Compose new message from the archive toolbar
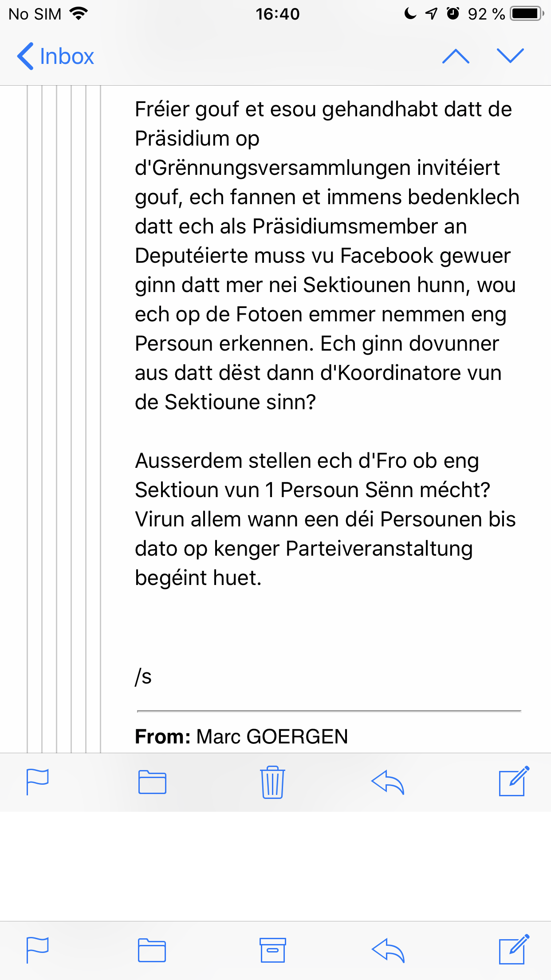Screen dimensions: 551x980 (514, 950)
